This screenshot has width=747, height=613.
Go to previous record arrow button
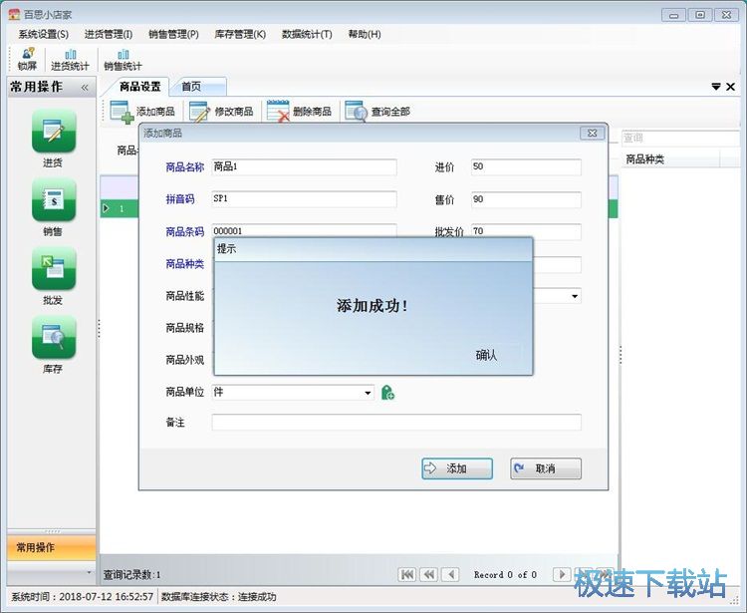(450, 574)
